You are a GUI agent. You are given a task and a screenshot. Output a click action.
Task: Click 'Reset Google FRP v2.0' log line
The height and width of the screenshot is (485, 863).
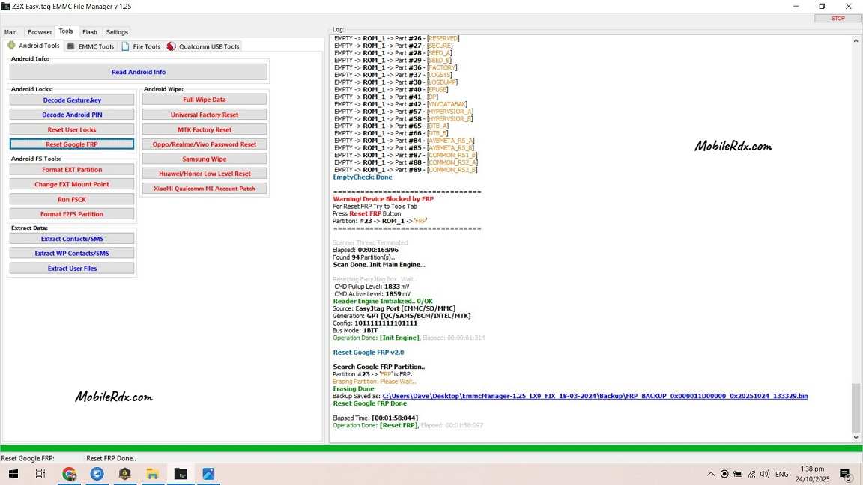pos(369,352)
